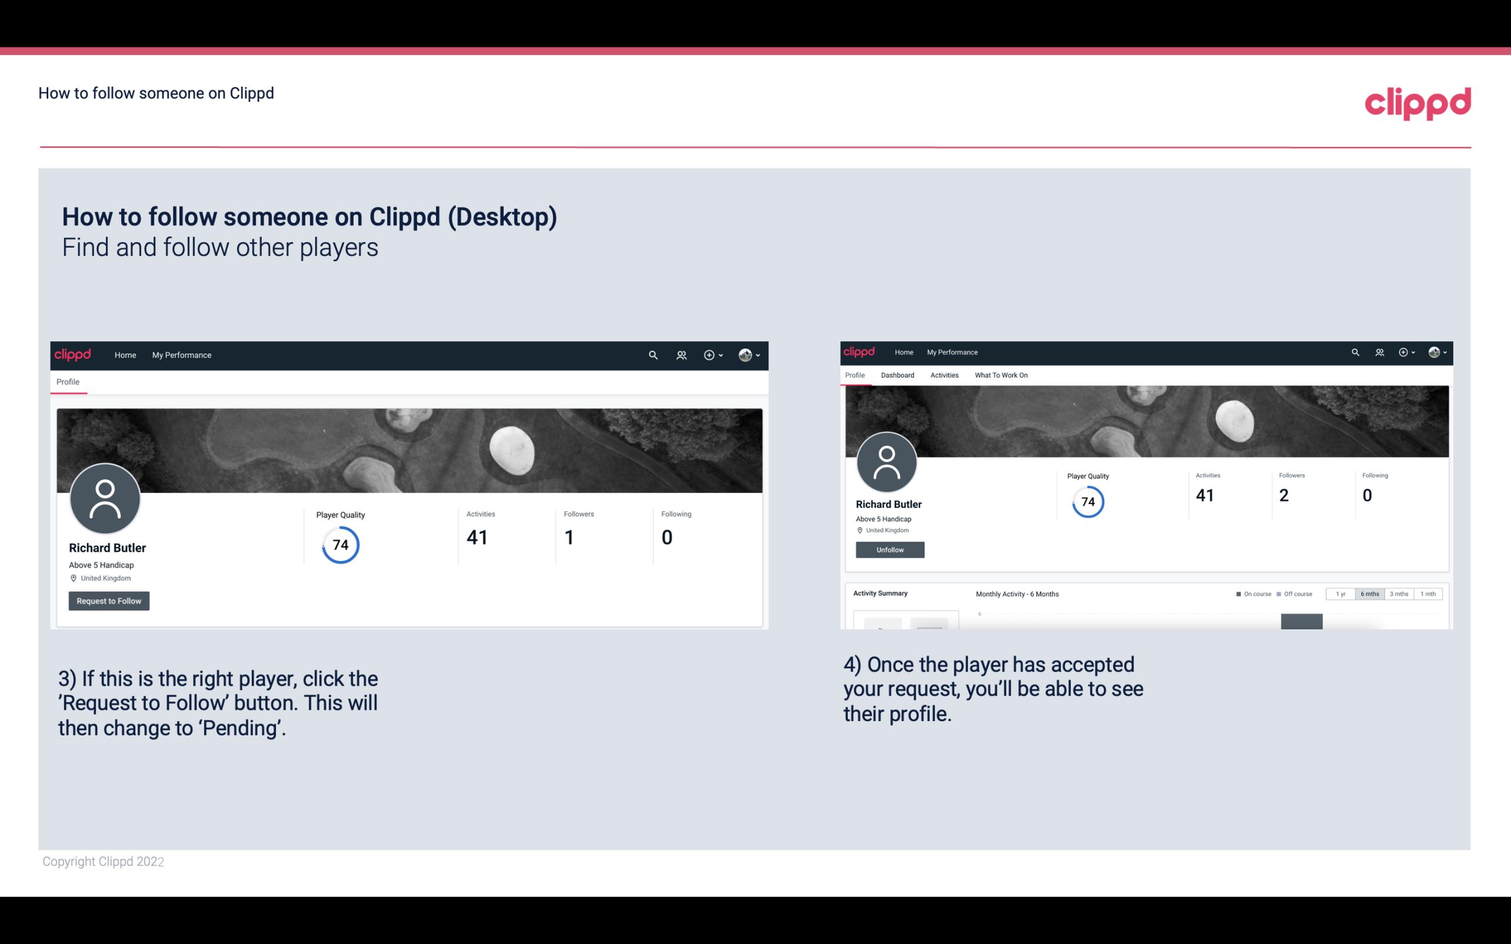Click the Clippd logo on right screenshot

860,351
